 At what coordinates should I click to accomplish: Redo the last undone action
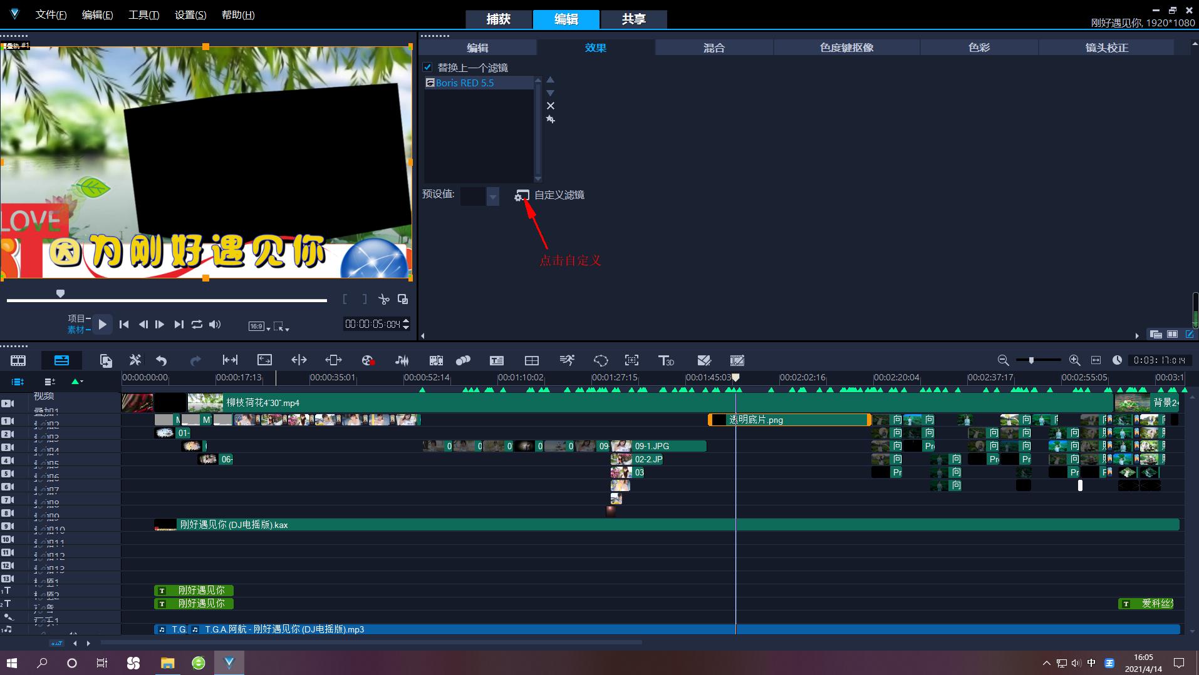195,360
